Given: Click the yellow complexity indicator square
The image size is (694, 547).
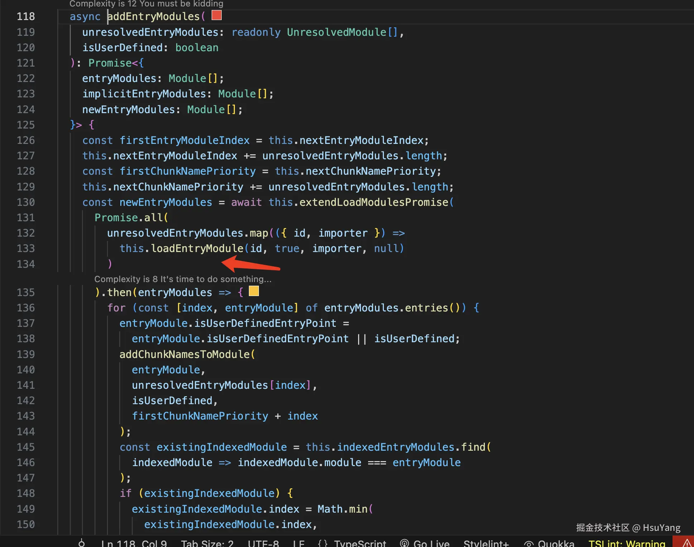Looking at the screenshot, I should 254,291.
